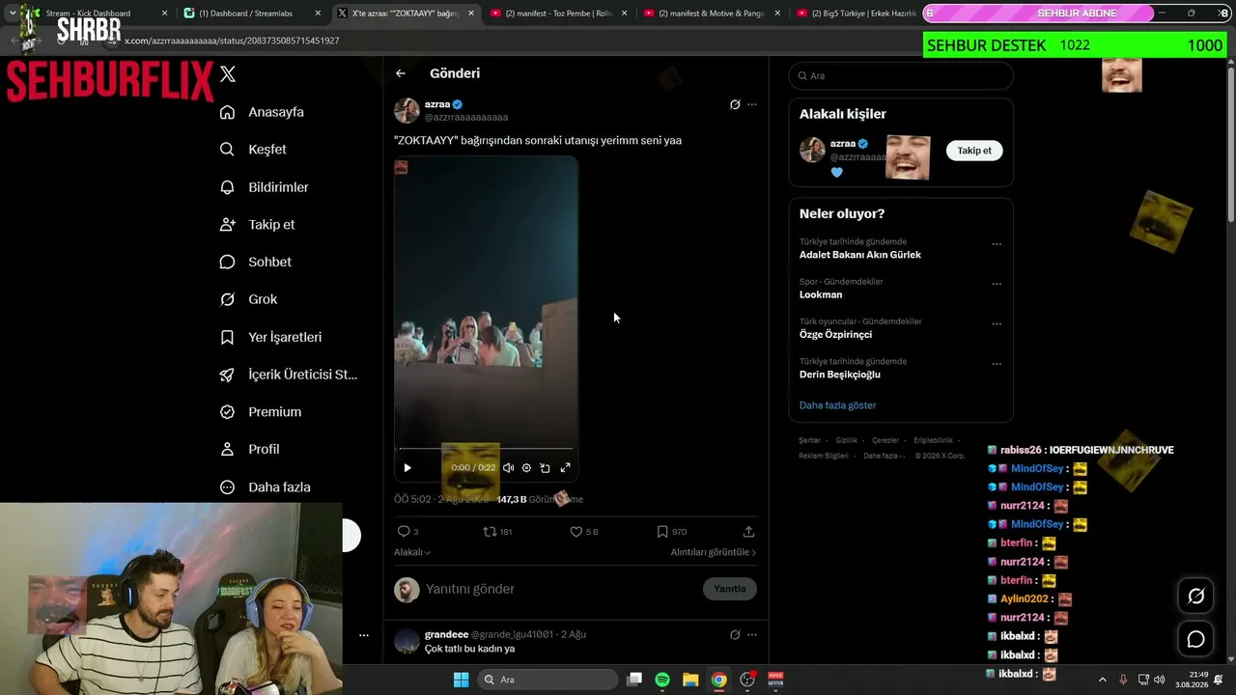Follow azraa with Takip et button

point(974,151)
